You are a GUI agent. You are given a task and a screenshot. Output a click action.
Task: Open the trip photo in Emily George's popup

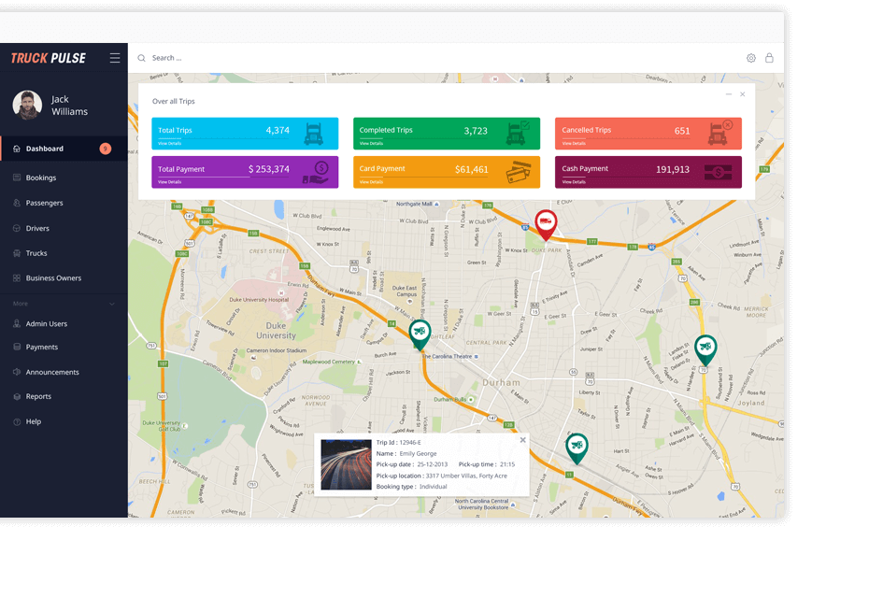click(346, 464)
